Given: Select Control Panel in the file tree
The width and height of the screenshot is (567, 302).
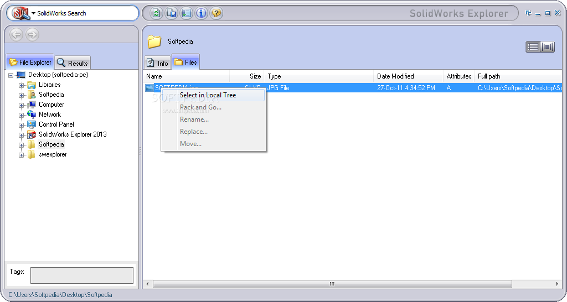Looking at the screenshot, I should point(56,124).
